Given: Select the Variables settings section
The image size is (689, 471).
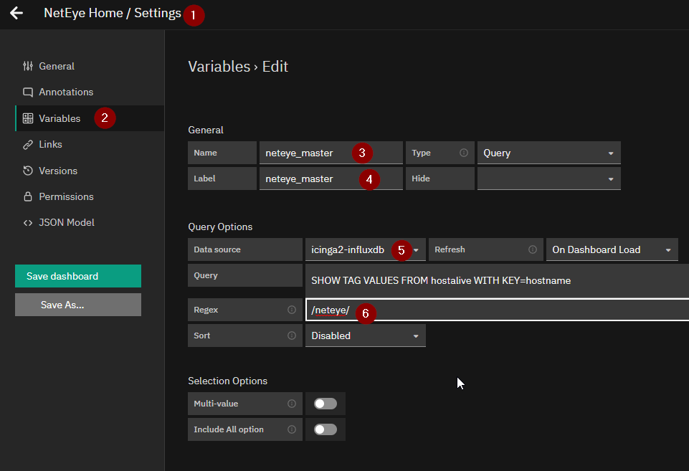Looking at the screenshot, I should 90,118.
